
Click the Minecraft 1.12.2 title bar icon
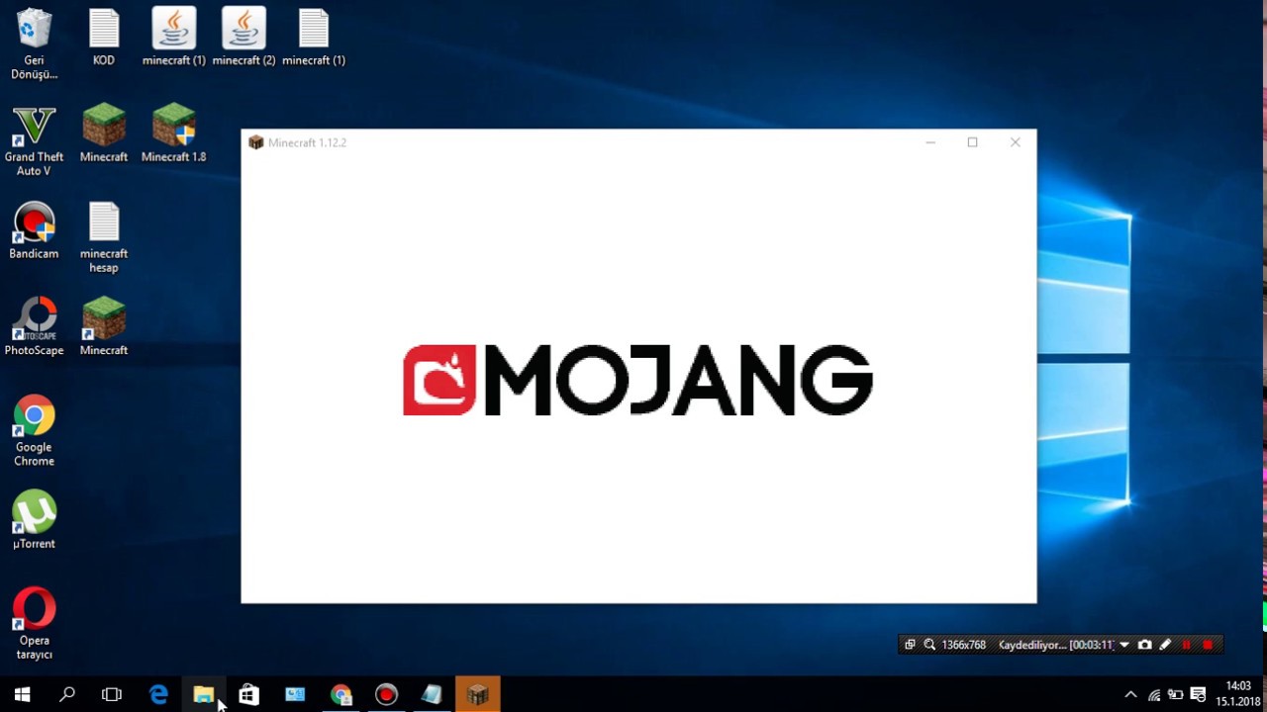coord(255,142)
